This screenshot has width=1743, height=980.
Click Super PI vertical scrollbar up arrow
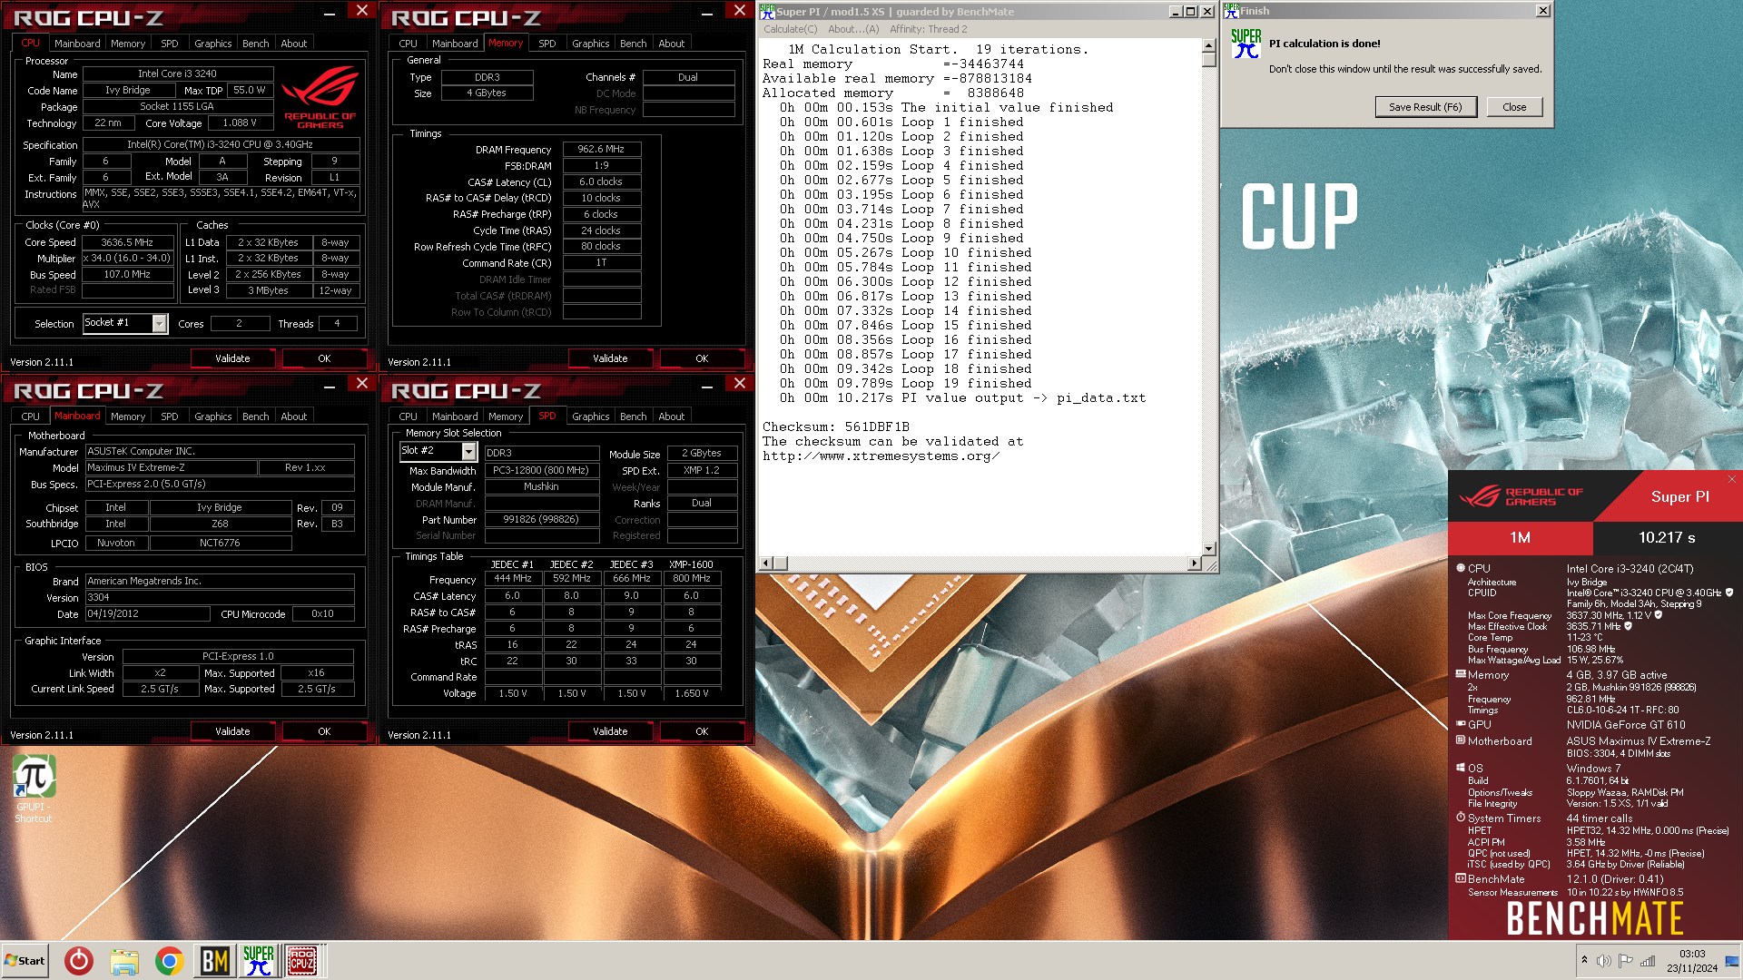pyautogui.click(x=1208, y=45)
